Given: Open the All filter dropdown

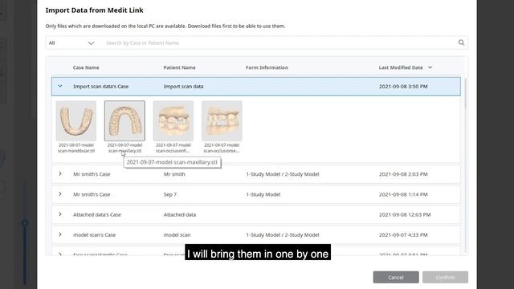Looking at the screenshot, I should tap(71, 43).
